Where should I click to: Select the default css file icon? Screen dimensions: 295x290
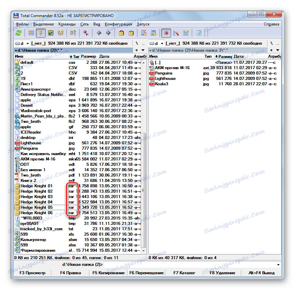point(17,62)
